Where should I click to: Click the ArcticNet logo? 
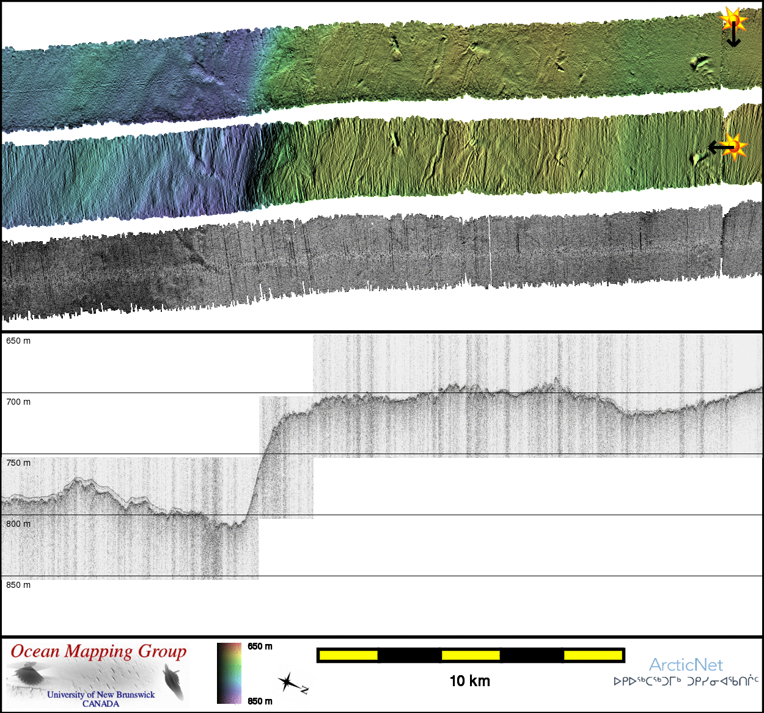point(686,665)
